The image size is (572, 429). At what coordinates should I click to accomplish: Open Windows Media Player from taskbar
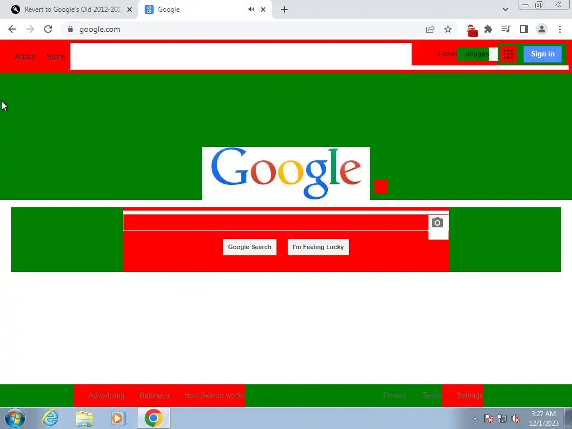(x=118, y=418)
